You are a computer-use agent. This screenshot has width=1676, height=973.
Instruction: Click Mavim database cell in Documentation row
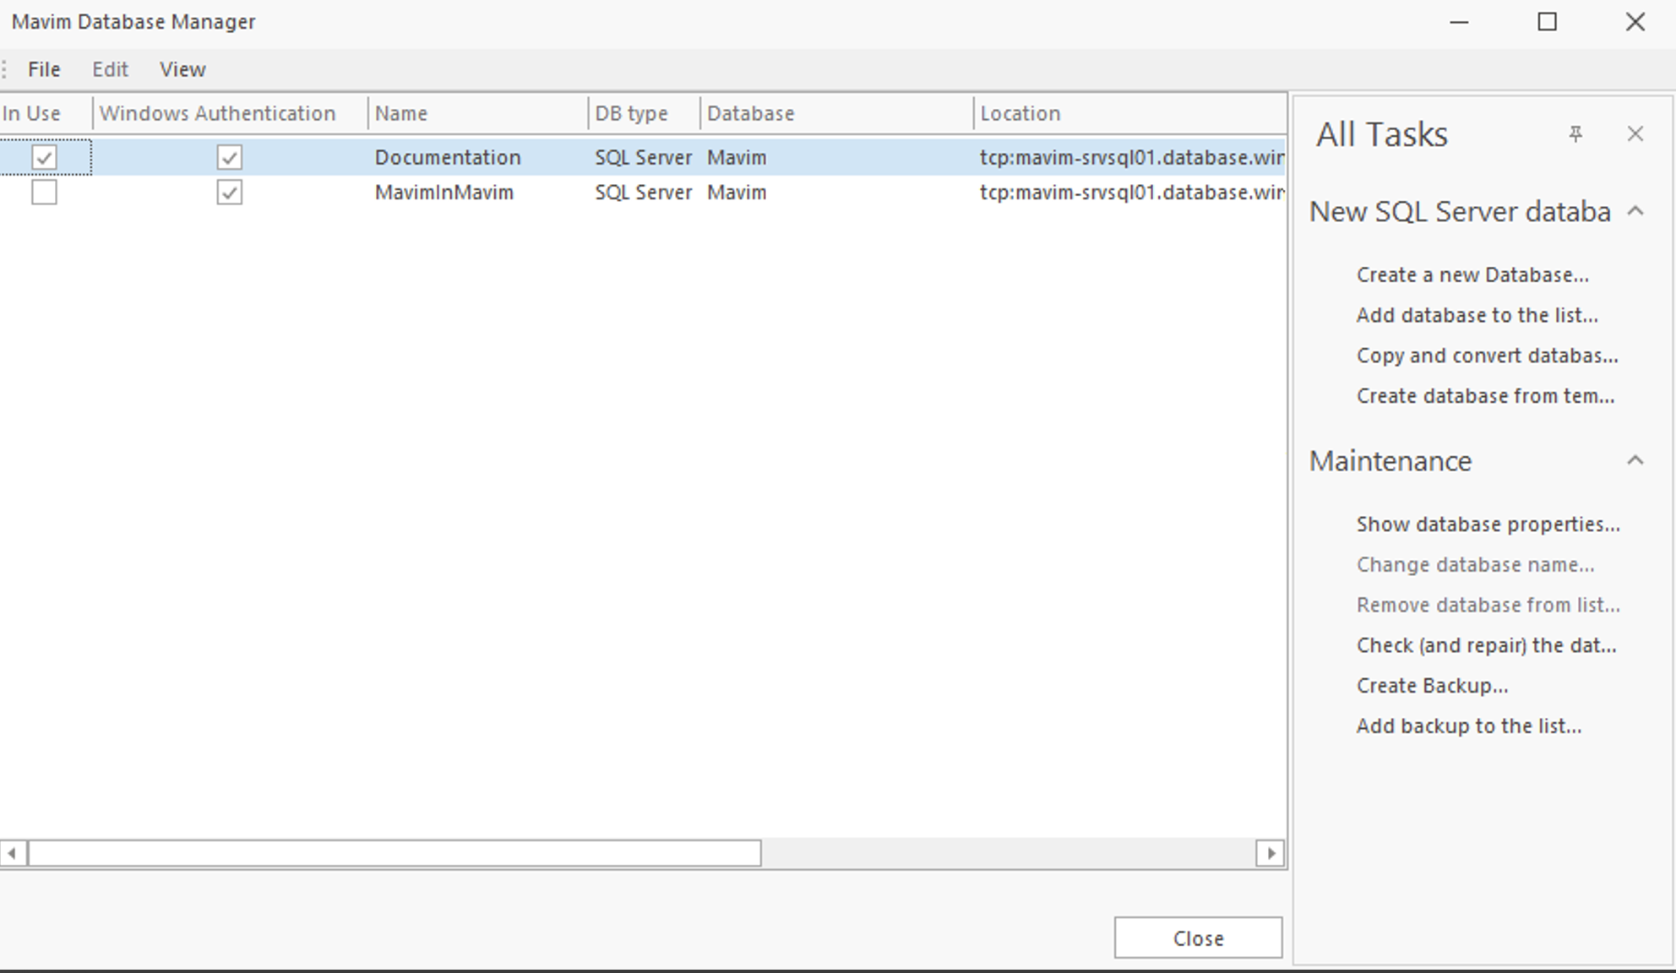tap(737, 157)
